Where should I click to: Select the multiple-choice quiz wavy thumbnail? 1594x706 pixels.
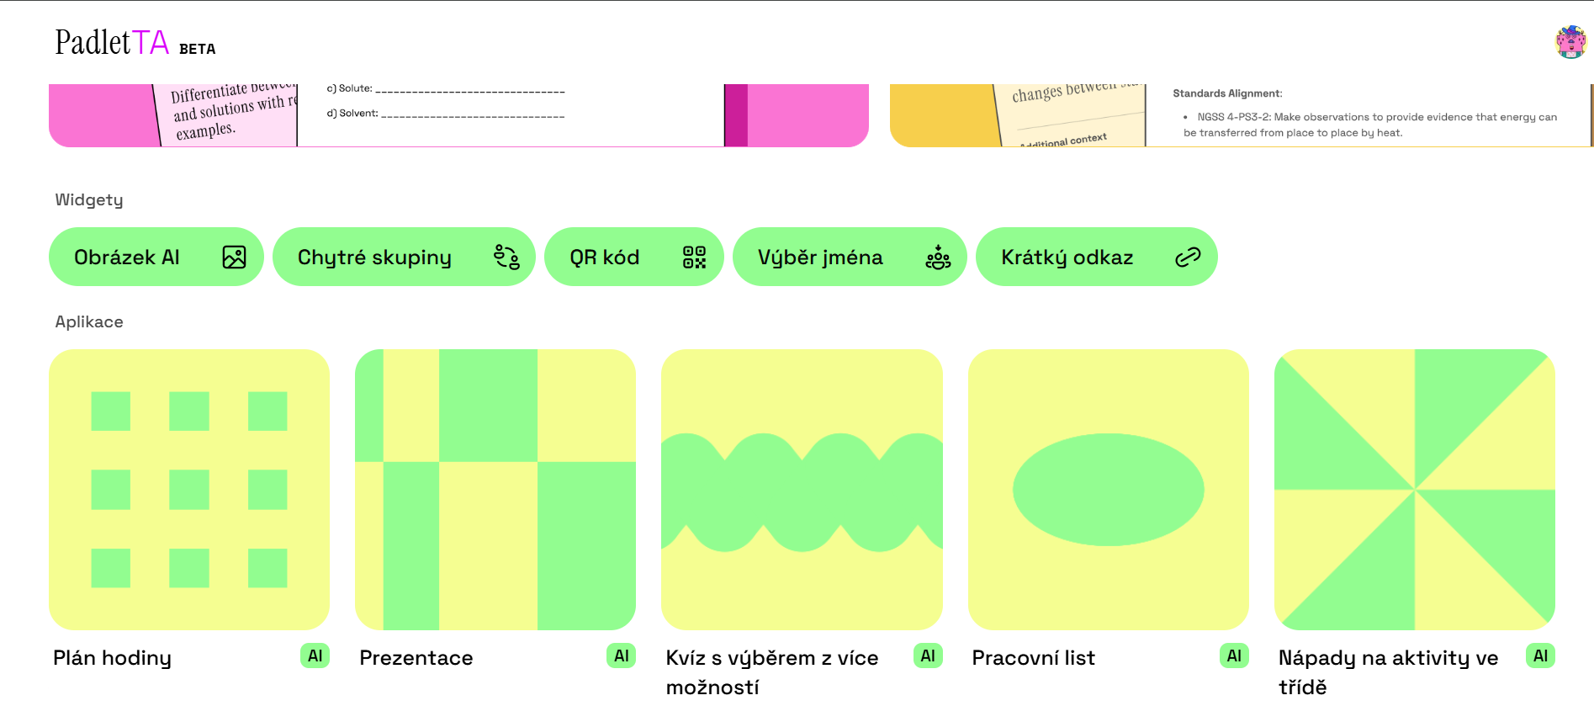point(802,490)
